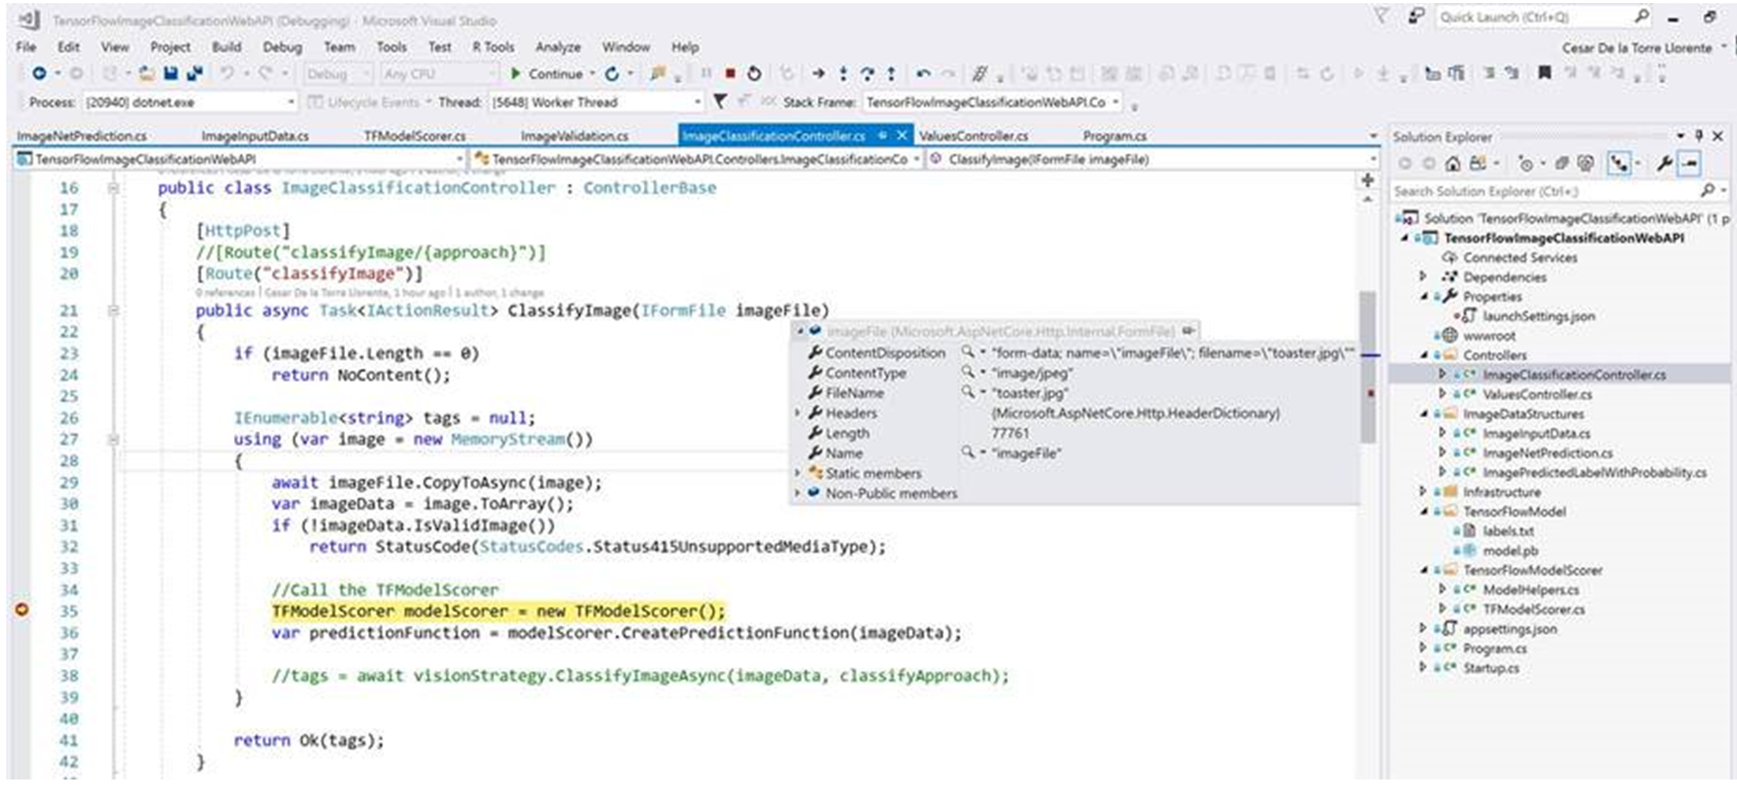Click the Restart debug session icon
Image resolution: width=1737 pixels, height=785 pixels.
[755, 74]
